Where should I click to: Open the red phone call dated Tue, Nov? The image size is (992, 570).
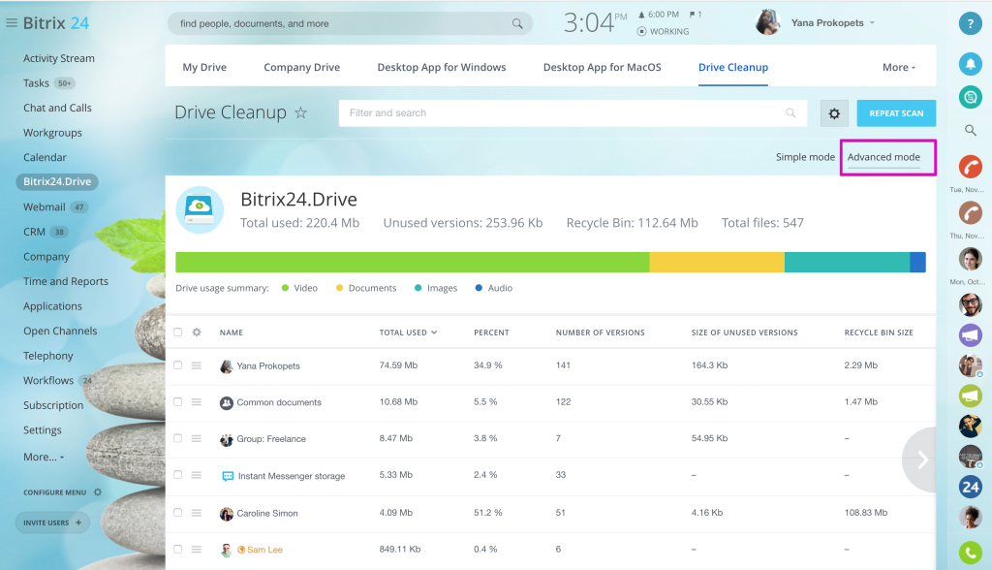click(x=970, y=167)
